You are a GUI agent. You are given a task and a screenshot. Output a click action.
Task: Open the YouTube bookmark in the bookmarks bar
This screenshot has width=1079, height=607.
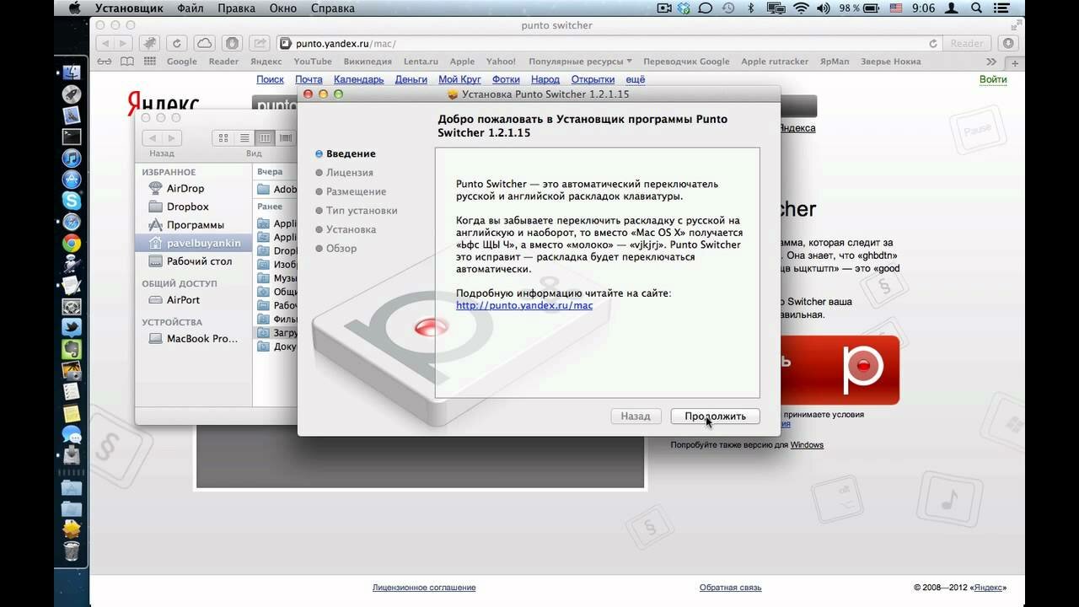pos(313,62)
